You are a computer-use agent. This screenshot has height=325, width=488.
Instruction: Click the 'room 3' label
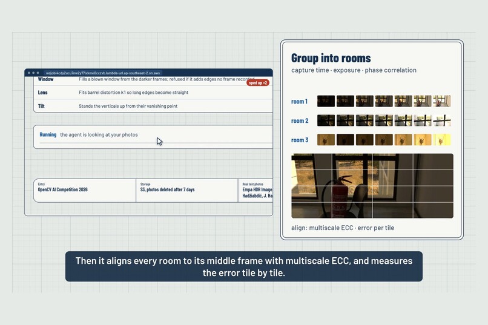[300, 140]
